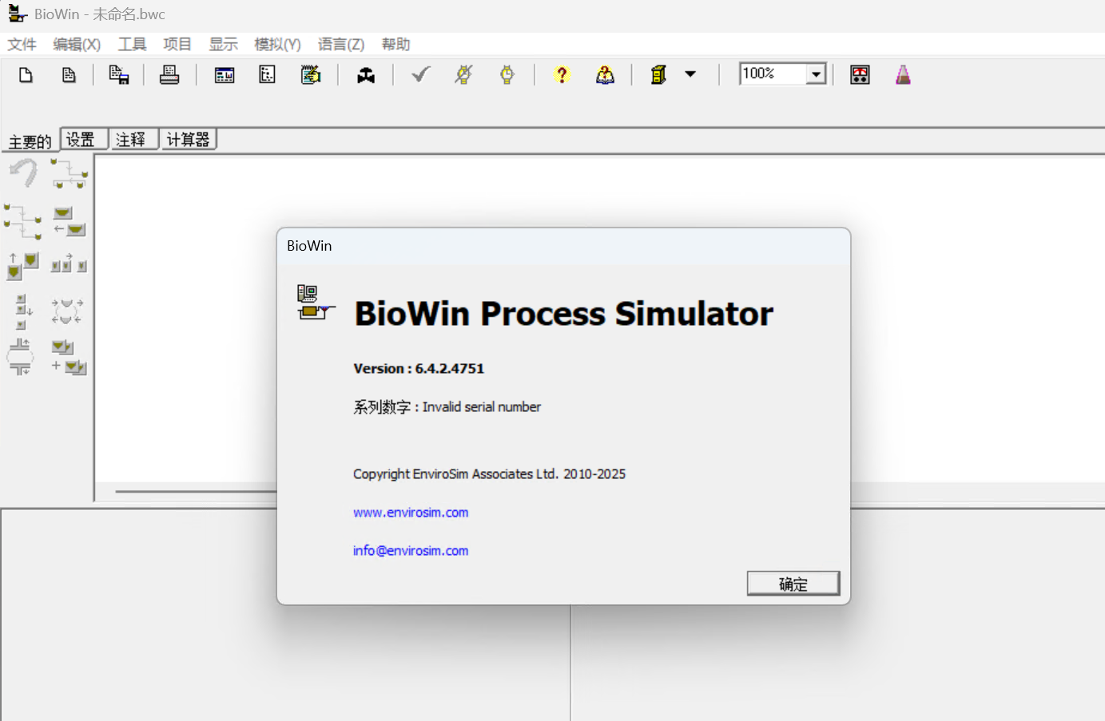
Task: Click the distribute vertically palette icon
Action: (x=23, y=311)
